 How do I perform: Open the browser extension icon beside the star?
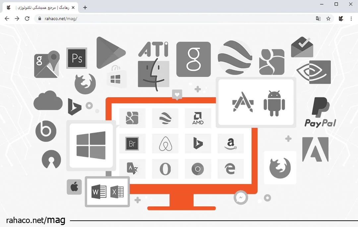click(341, 19)
